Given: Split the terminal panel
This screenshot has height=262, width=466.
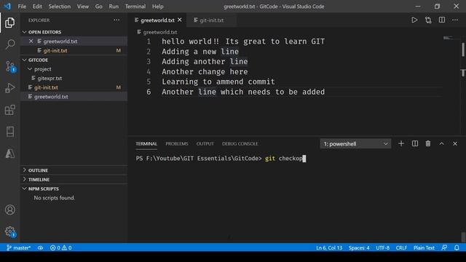Looking at the screenshot, I should (x=415, y=144).
